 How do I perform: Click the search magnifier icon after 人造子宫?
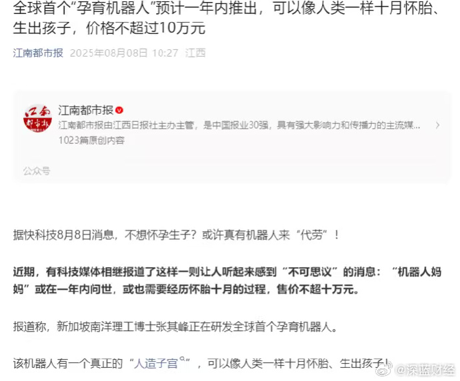tap(182, 359)
